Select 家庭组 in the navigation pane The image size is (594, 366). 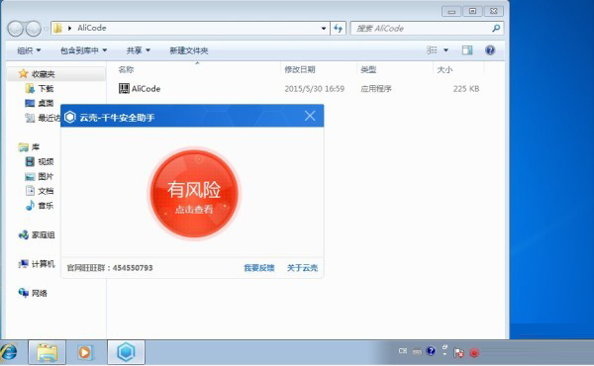(x=43, y=235)
